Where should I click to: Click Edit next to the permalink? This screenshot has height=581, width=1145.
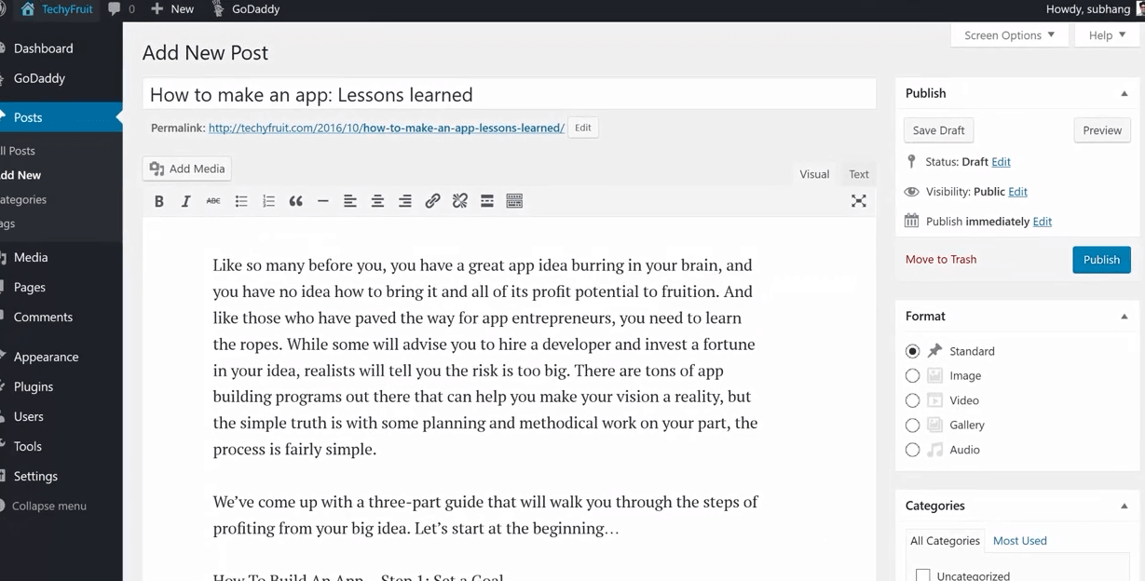tap(583, 128)
